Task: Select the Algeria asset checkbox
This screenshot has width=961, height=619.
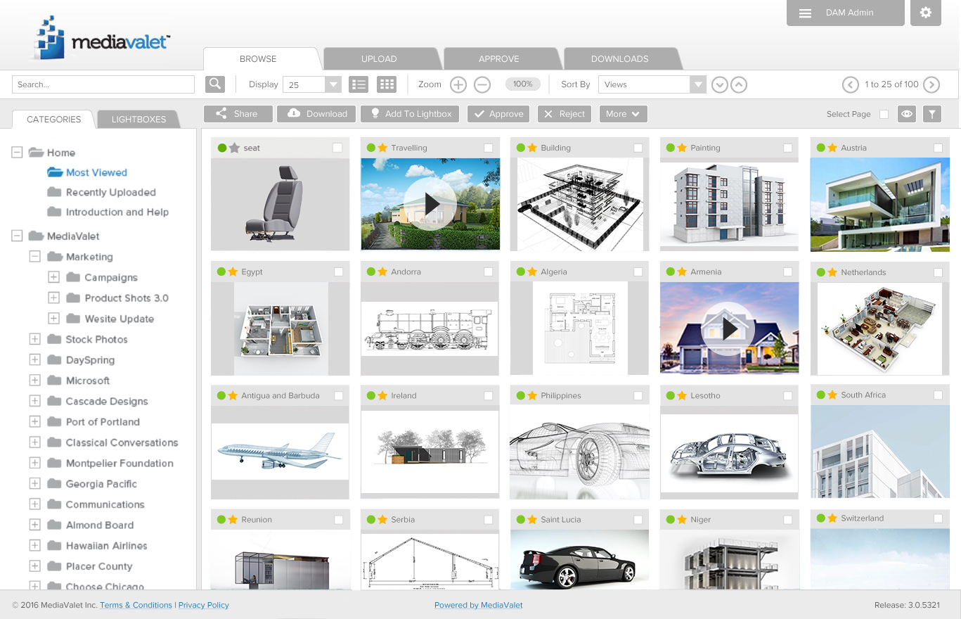Action: point(638,272)
